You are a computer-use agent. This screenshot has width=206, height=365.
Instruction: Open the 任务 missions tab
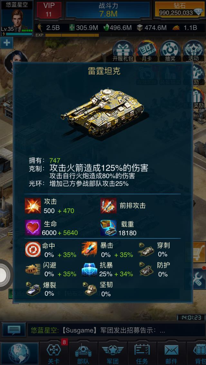(142, 353)
